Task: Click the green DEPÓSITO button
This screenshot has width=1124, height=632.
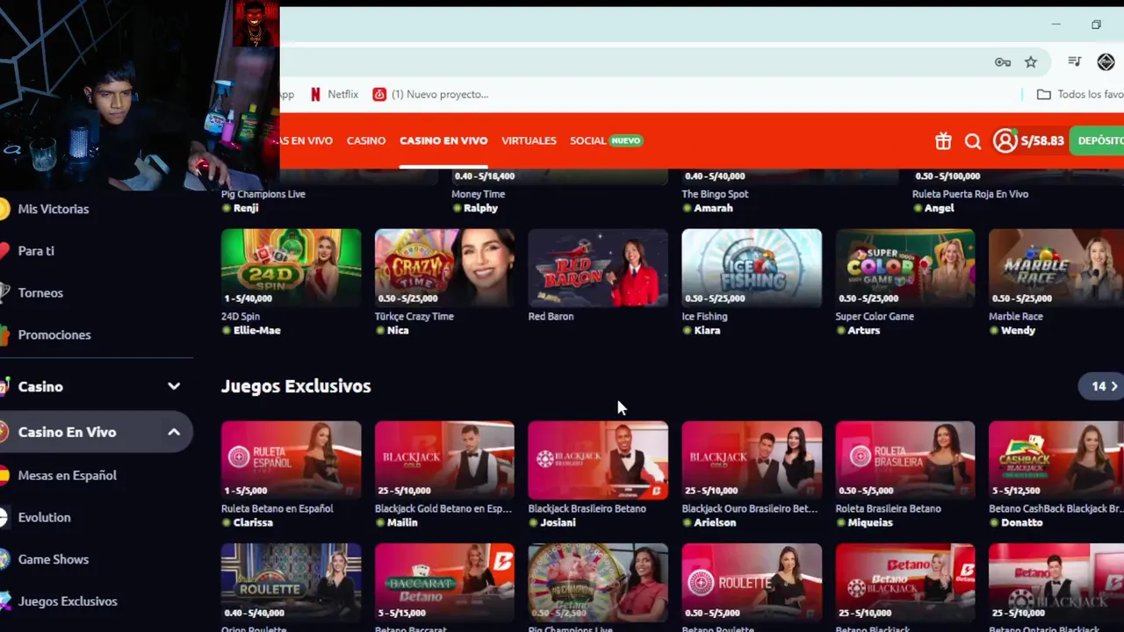Action: coord(1097,140)
